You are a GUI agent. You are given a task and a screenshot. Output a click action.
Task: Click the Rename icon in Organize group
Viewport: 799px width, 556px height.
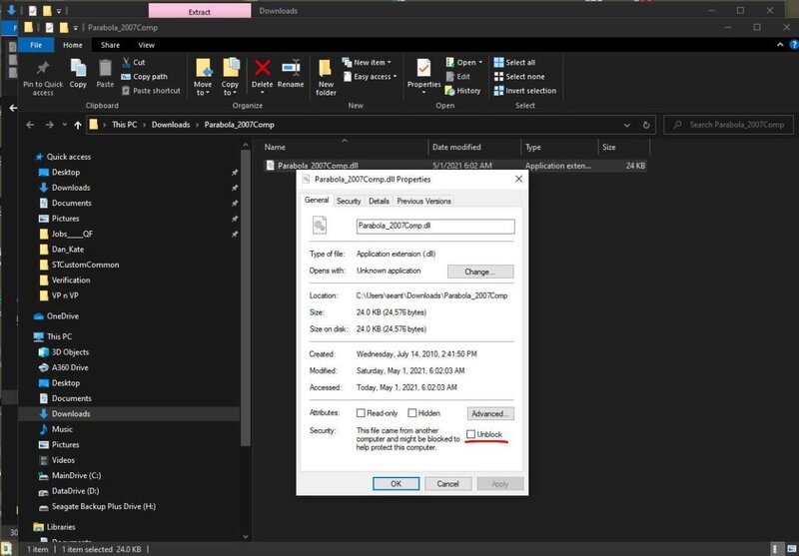tap(291, 69)
